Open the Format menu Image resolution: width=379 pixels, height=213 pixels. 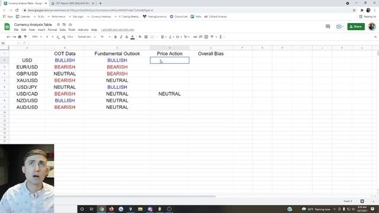(52, 30)
